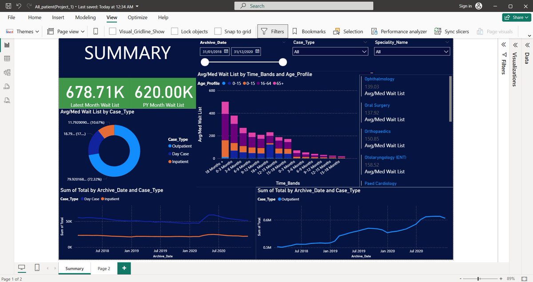Open the DAX query view

7,86
